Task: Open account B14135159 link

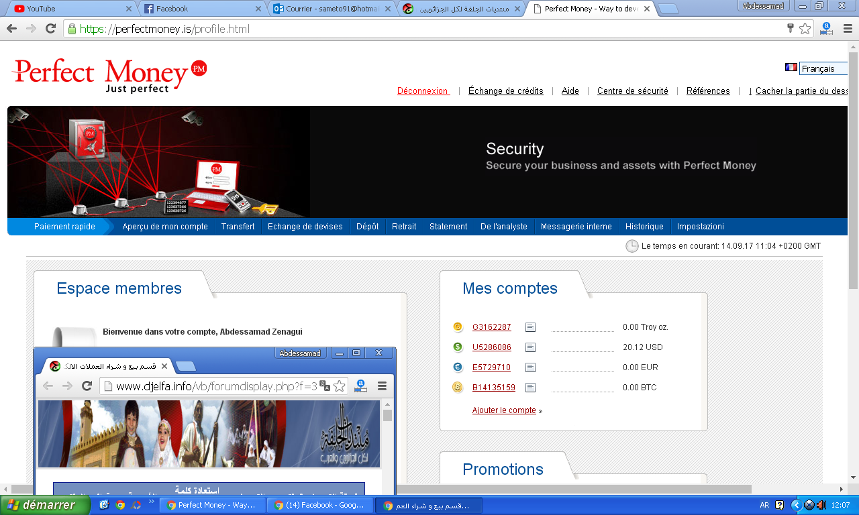Action: (494, 388)
